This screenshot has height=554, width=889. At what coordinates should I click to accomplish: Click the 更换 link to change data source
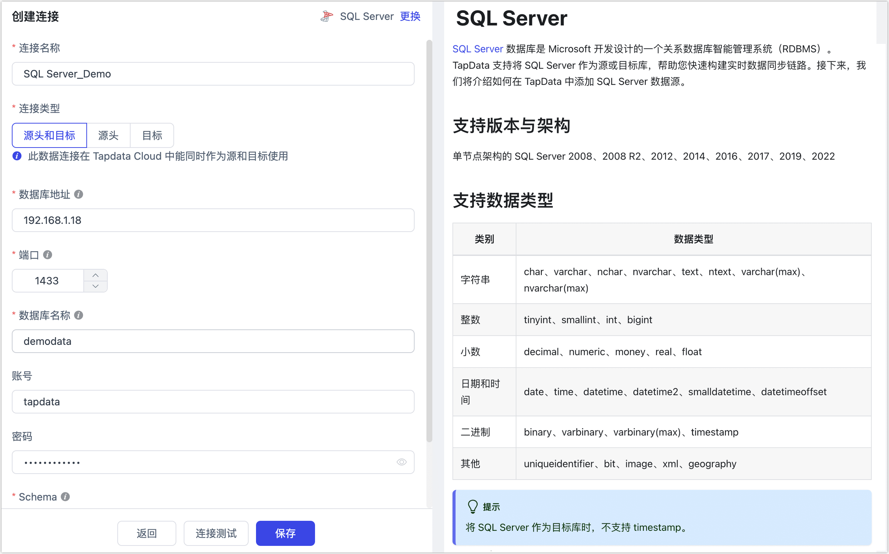click(x=409, y=16)
